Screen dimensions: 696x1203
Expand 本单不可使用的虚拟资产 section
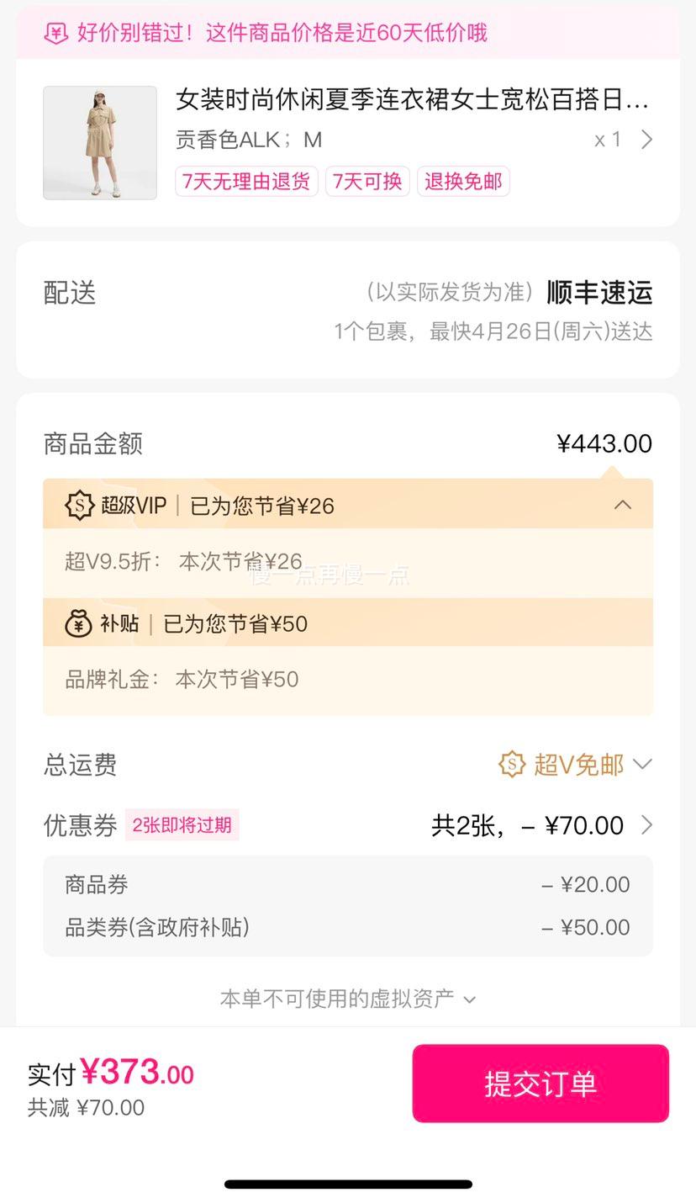348,999
